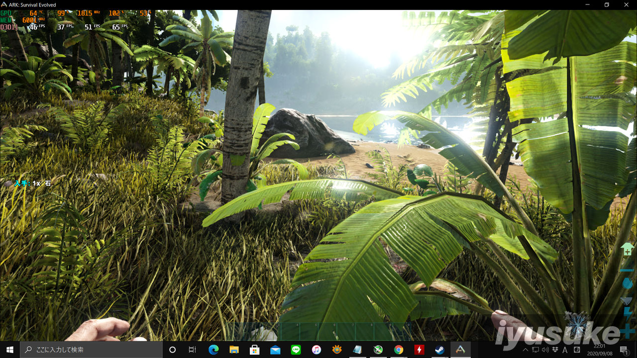Click the "D3D11" overlay label

click(9, 27)
